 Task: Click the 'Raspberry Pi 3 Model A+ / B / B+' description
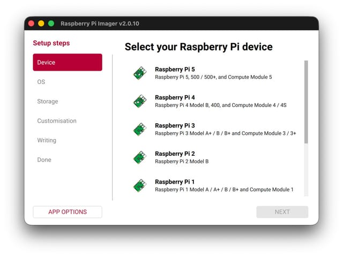226,133
